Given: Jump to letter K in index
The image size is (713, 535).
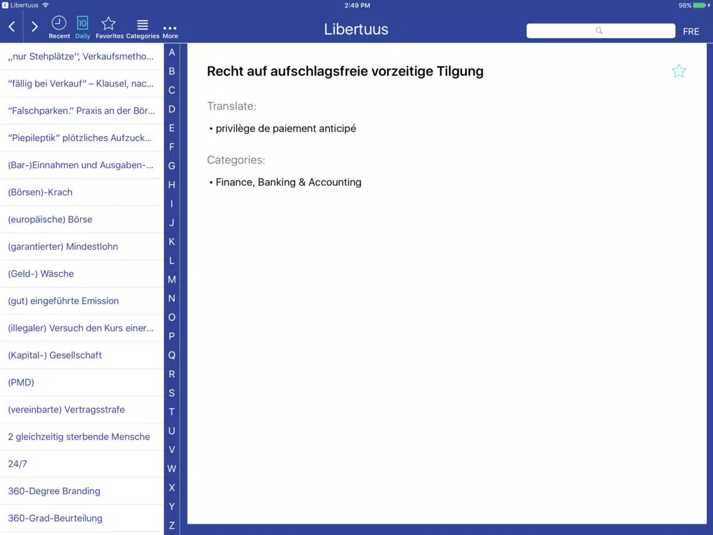Looking at the screenshot, I should [x=172, y=242].
